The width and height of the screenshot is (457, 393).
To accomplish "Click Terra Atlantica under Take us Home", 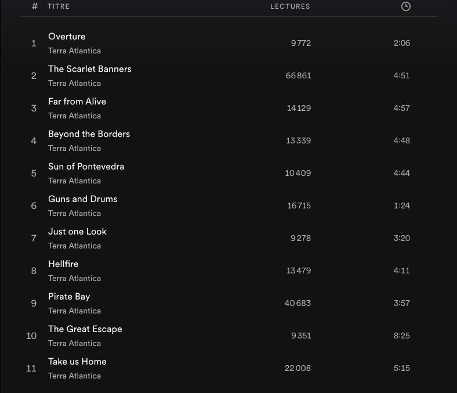I will coord(74,376).
